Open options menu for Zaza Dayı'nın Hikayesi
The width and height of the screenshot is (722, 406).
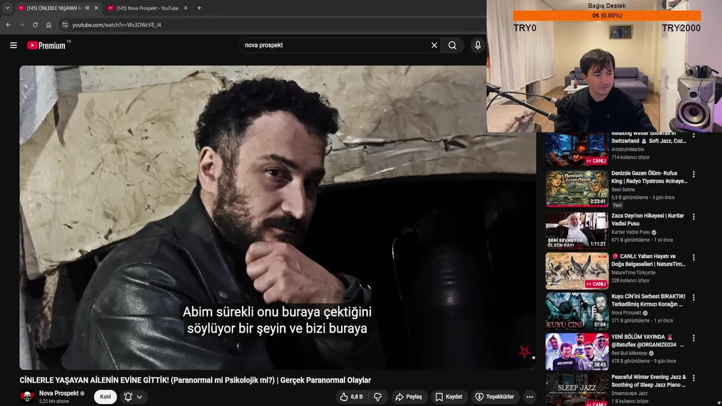click(x=694, y=217)
